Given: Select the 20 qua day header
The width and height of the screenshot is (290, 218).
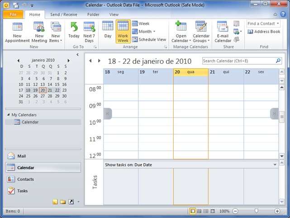Looking at the screenshot, I should pos(190,72).
